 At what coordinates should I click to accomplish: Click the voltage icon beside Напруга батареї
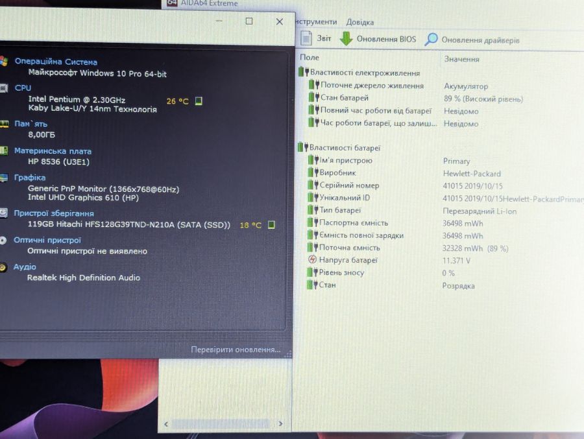click(313, 259)
